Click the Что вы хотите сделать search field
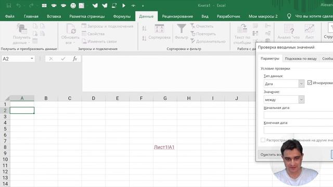Viewport: 333px width, 187px height. (314, 16)
